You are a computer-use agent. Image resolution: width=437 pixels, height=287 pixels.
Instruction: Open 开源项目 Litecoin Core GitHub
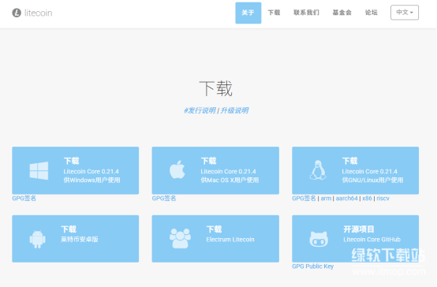355,239
